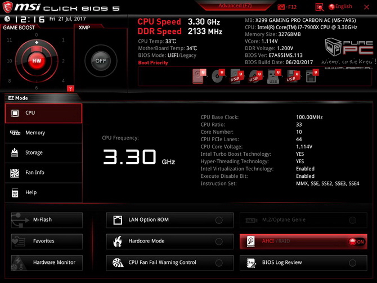Click the CPU Speed 3.30 GHz value
Image resolution: width=377 pixels, height=283 pixels.
pos(204,22)
